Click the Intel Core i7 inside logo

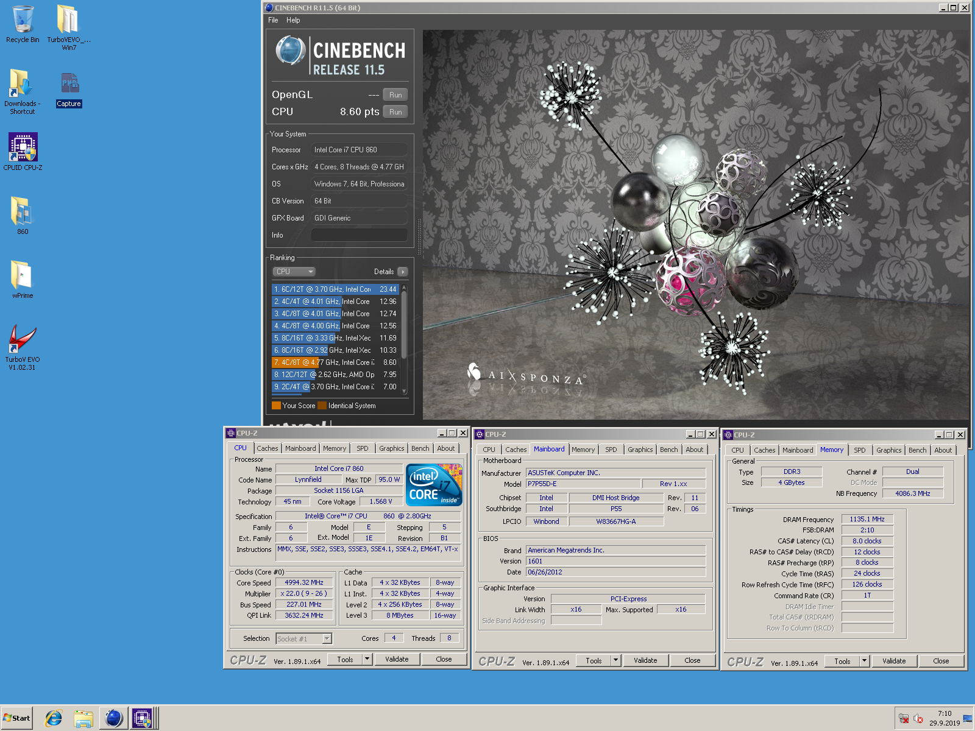coord(434,485)
